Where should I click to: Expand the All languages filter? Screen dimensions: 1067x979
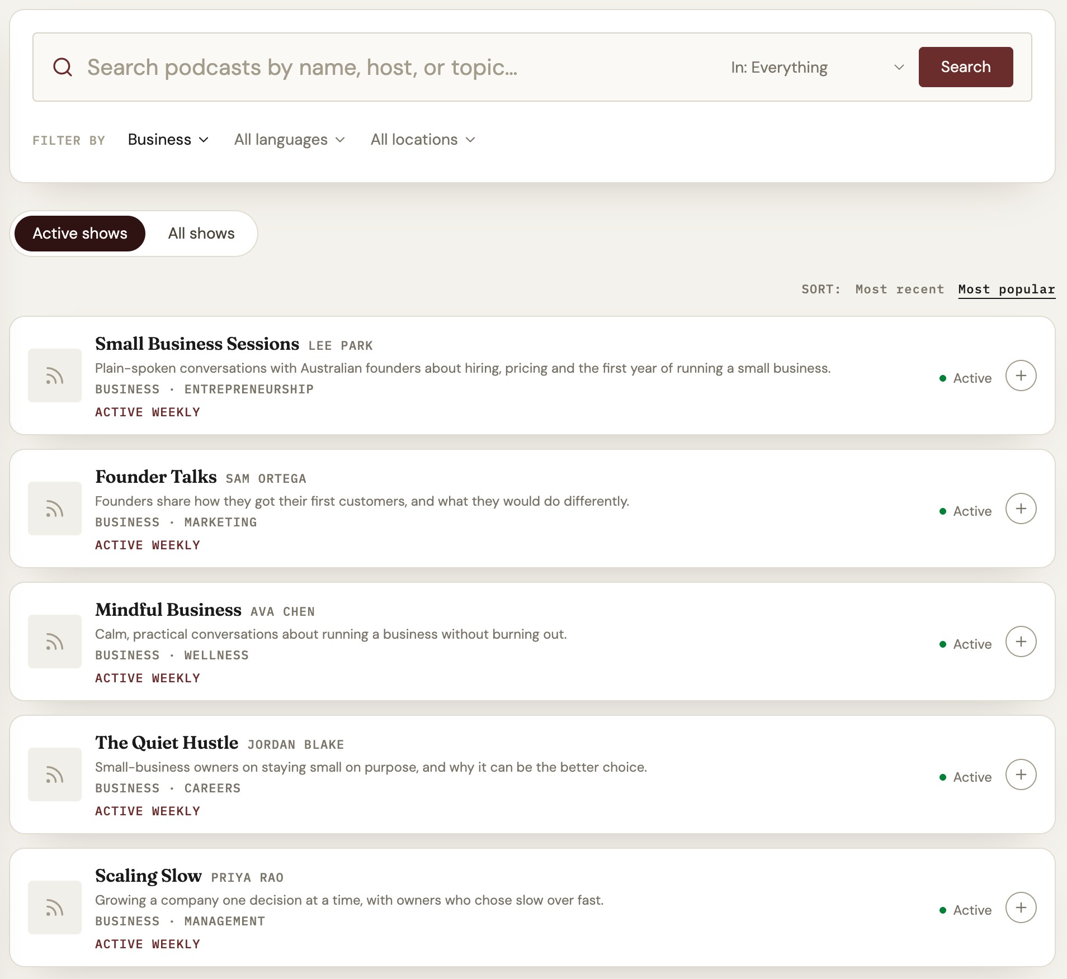(290, 140)
